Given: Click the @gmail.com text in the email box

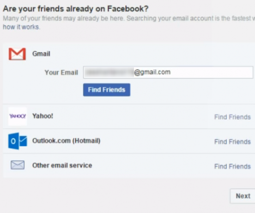Looking at the screenshot, I should 152,72.
